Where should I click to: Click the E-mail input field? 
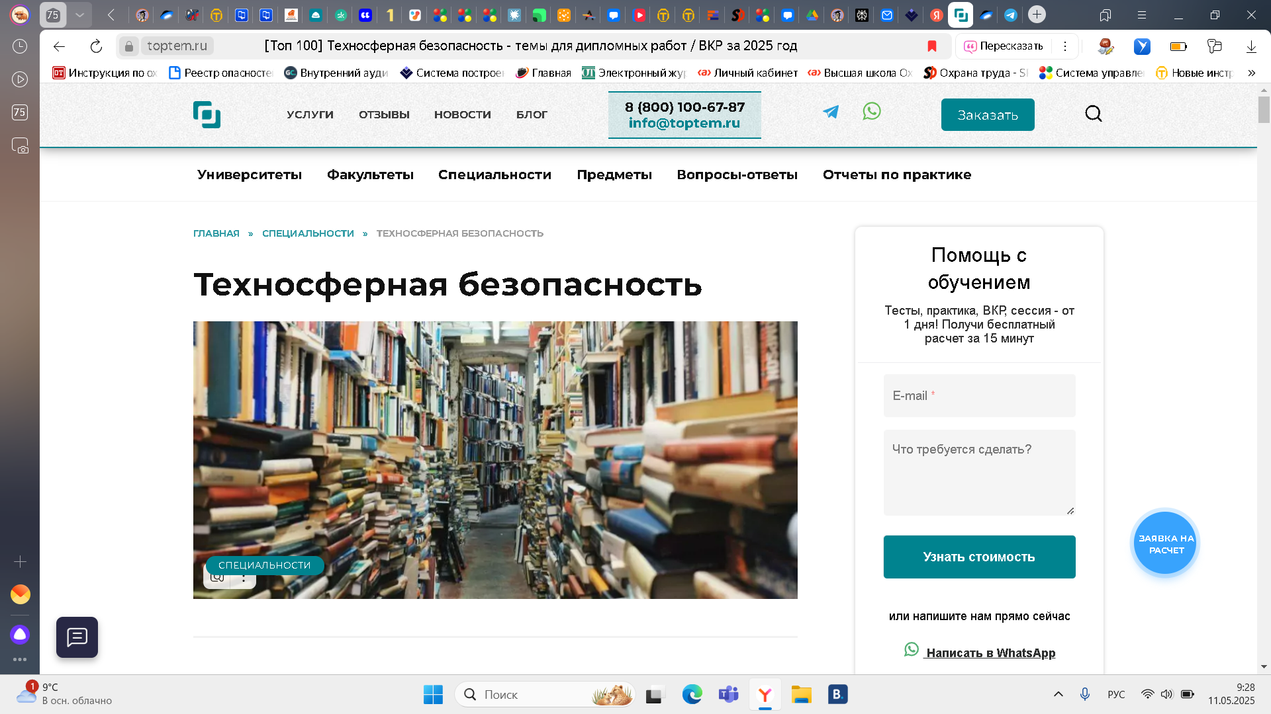pos(979,395)
